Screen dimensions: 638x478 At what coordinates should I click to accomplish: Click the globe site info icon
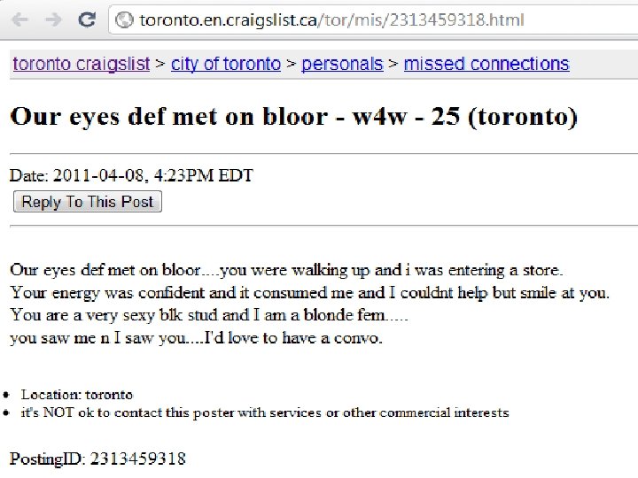tap(125, 19)
